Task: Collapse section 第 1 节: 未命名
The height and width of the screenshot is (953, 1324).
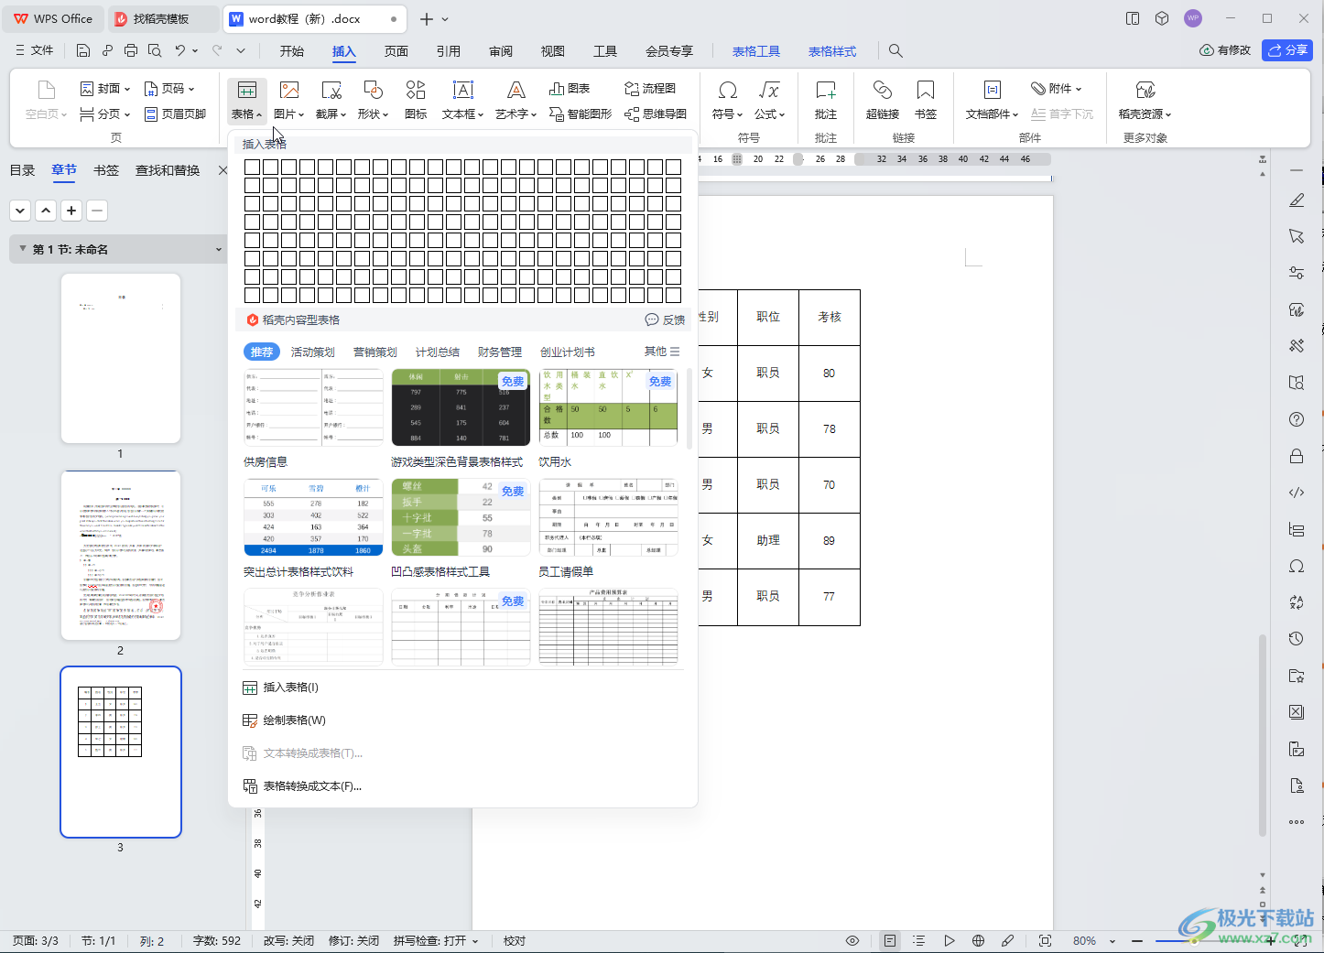Action: (x=23, y=249)
